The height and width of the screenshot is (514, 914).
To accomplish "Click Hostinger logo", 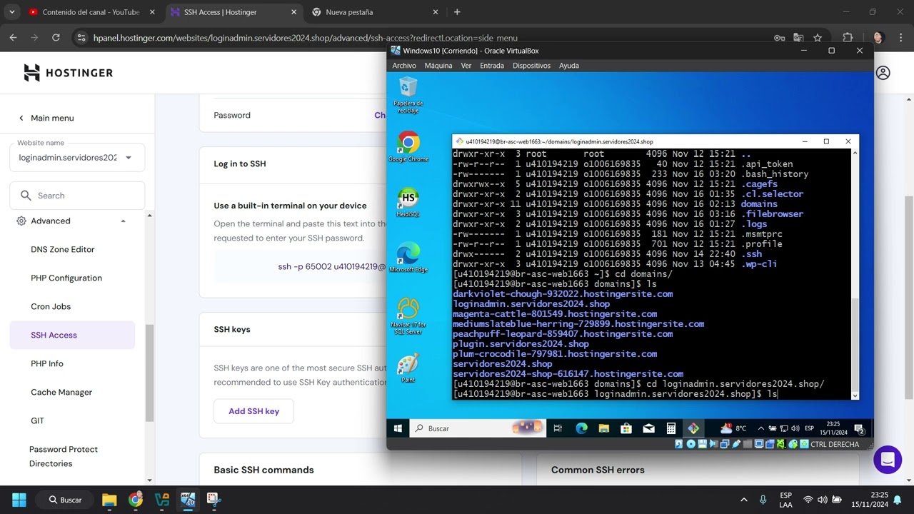I will (69, 73).
